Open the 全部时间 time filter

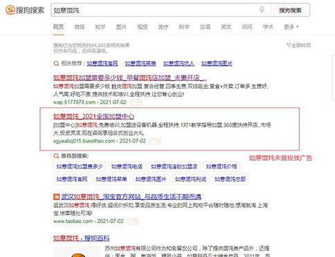[x=298, y=45]
